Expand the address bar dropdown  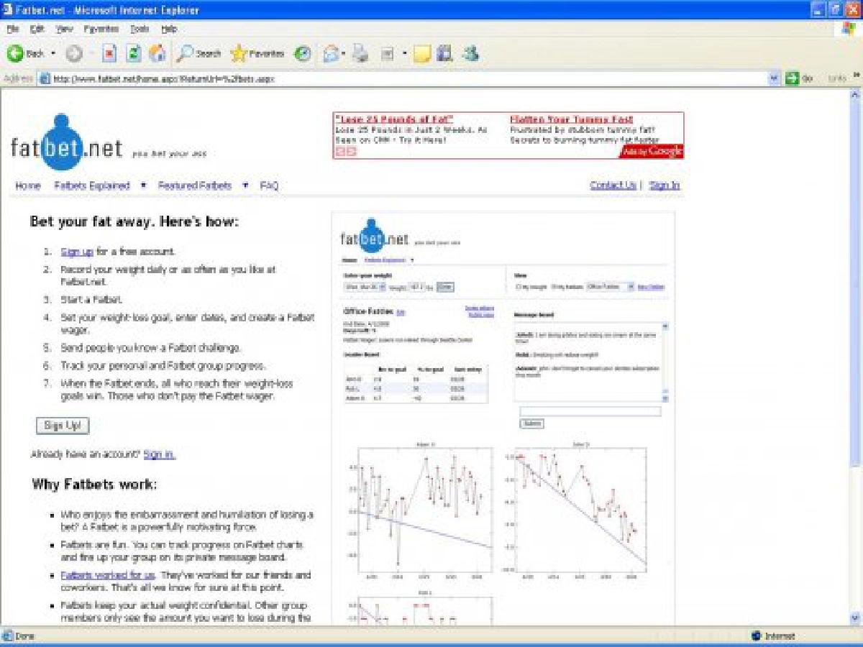click(775, 78)
